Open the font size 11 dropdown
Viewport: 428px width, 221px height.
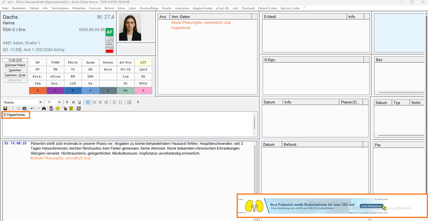pos(59,102)
